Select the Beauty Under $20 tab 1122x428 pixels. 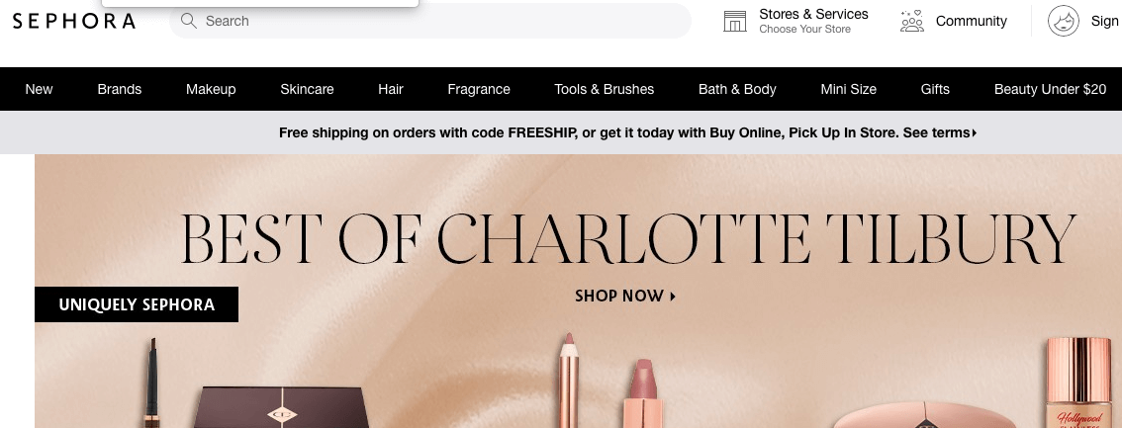[1050, 89]
